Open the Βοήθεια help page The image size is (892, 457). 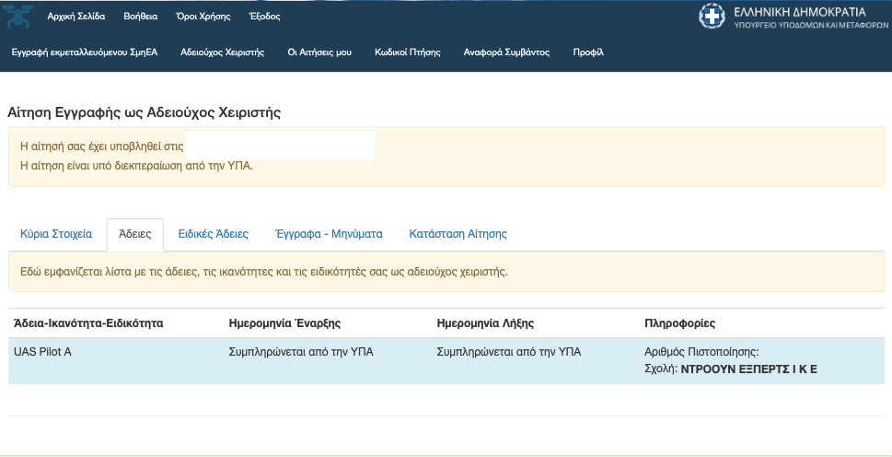coord(141,17)
